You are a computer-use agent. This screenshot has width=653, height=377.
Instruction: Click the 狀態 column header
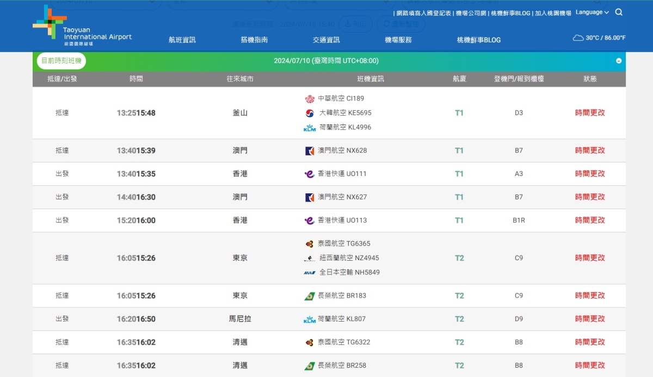coord(590,79)
